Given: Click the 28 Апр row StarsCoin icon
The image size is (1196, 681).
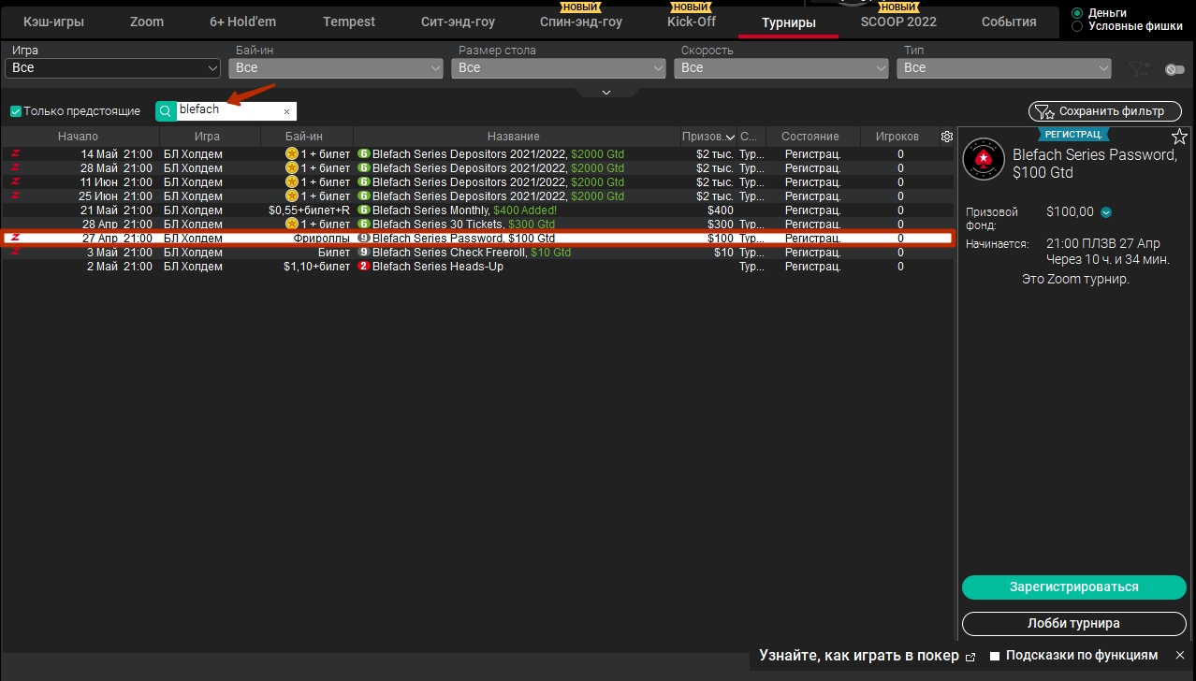Looking at the screenshot, I should pos(291,224).
